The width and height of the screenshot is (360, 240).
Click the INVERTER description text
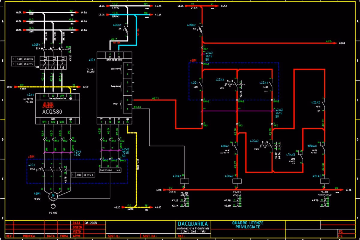[x=28, y=99]
